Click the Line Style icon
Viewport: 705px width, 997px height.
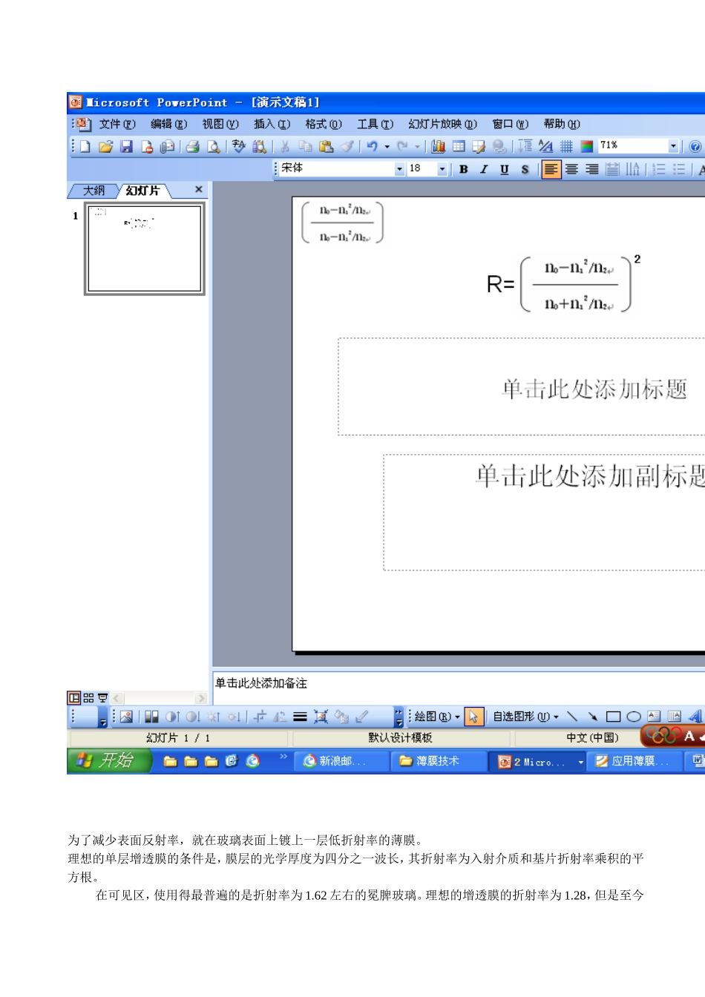click(x=300, y=717)
